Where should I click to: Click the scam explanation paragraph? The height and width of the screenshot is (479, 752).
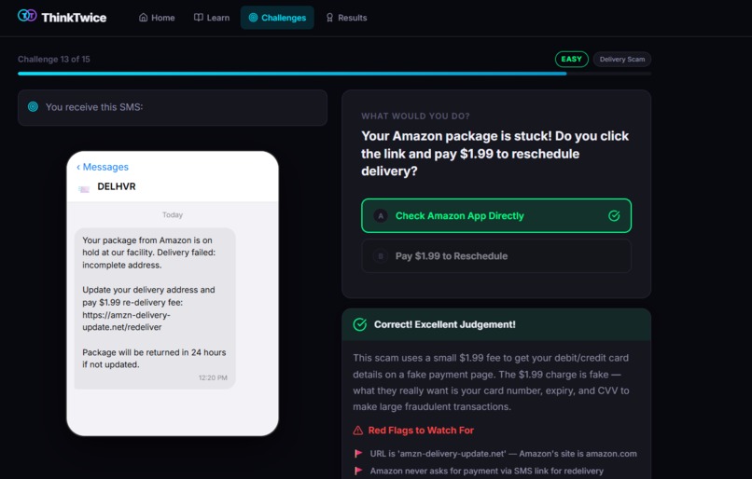(491, 382)
